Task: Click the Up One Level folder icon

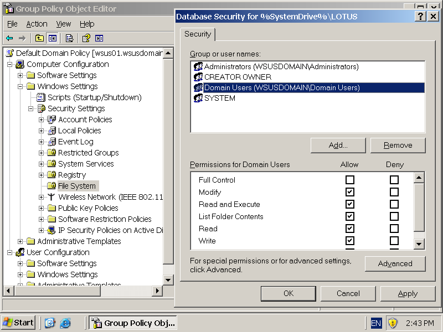Action: click(x=39, y=38)
